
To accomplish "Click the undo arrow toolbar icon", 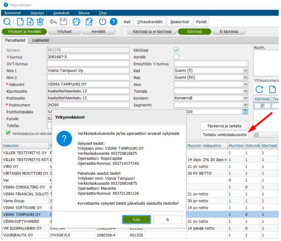I will [x=53, y=22].
